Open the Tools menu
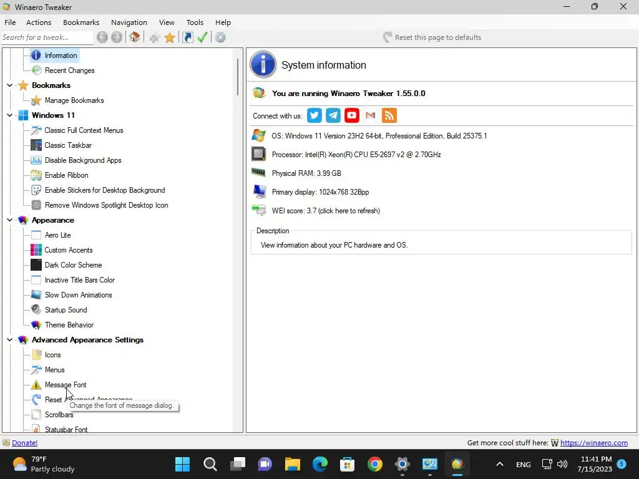Viewport: 639px width, 479px height. (195, 22)
